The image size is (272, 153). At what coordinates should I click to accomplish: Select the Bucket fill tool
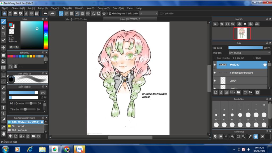pos(3,61)
